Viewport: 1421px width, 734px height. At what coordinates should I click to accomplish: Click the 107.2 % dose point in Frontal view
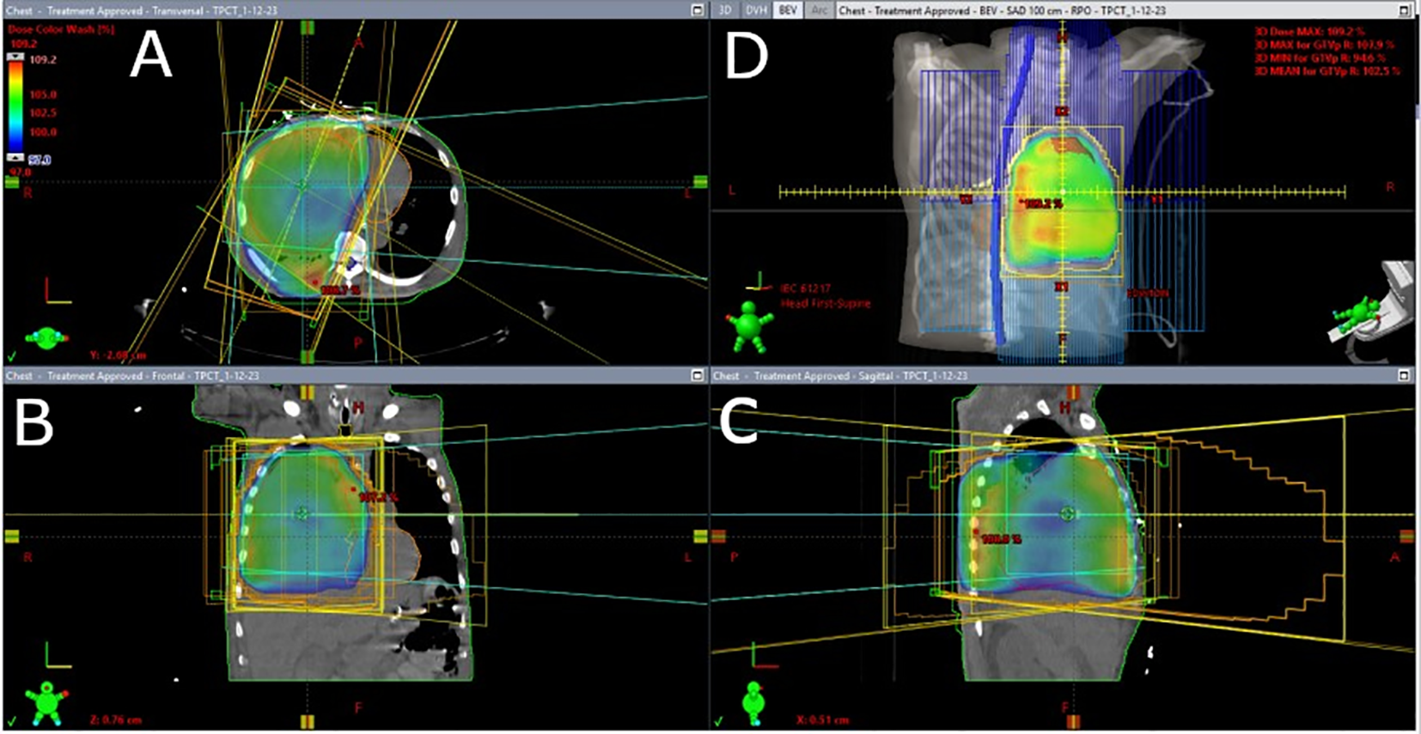353,489
